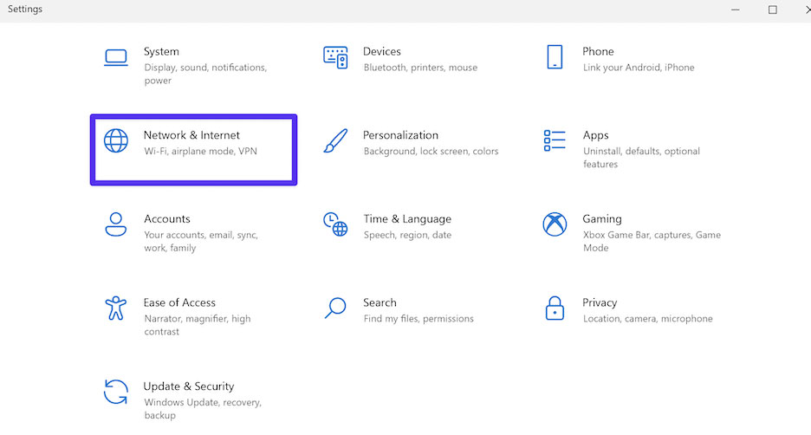Image resolution: width=811 pixels, height=435 pixels.
Task: Select the Privacy padlock icon
Action: (x=555, y=308)
